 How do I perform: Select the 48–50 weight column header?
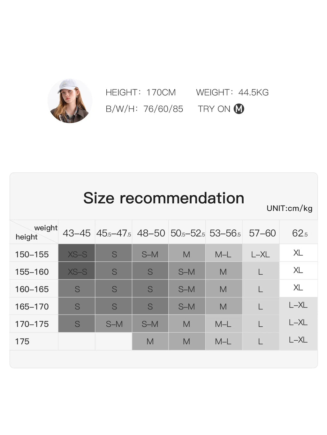[151, 233]
